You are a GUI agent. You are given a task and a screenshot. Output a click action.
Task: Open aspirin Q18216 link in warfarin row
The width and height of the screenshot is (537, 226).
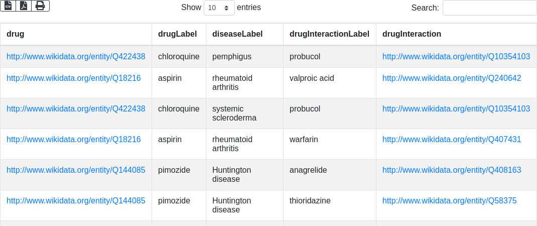[x=74, y=140]
